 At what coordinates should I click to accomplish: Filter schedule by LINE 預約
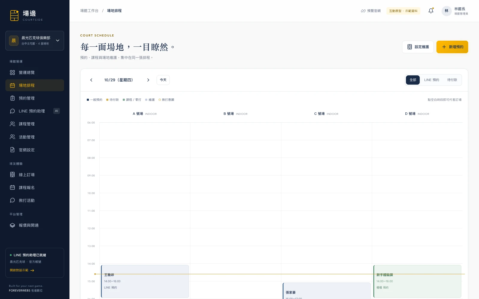point(431,80)
